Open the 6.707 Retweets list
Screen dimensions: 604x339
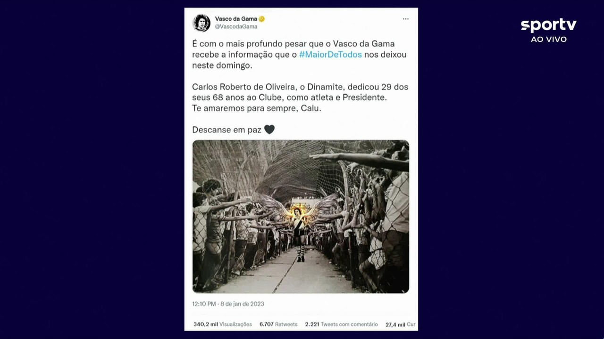point(278,324)
